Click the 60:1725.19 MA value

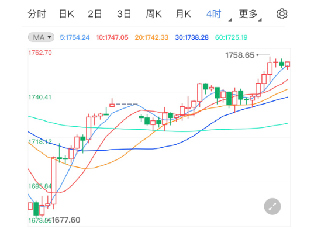click(x=232, y=37)
